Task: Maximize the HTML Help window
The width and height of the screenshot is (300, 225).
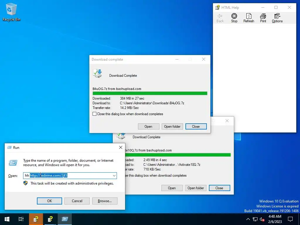Action: point(276,7)
